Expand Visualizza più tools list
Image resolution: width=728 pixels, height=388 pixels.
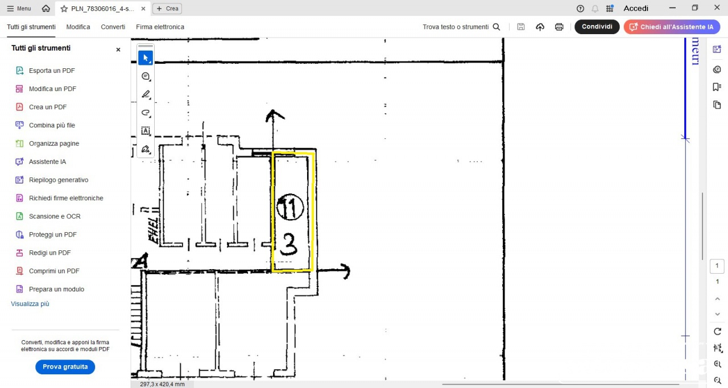30,304
